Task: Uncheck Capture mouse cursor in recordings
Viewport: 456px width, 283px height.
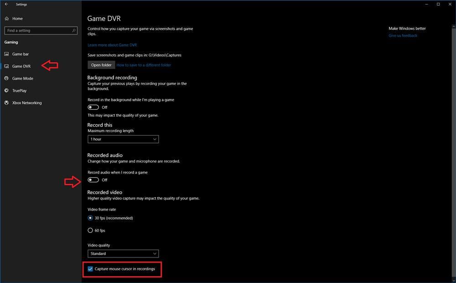Action: tap(90, 269)
